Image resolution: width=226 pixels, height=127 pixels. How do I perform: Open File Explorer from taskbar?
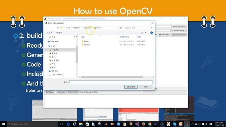81,124
